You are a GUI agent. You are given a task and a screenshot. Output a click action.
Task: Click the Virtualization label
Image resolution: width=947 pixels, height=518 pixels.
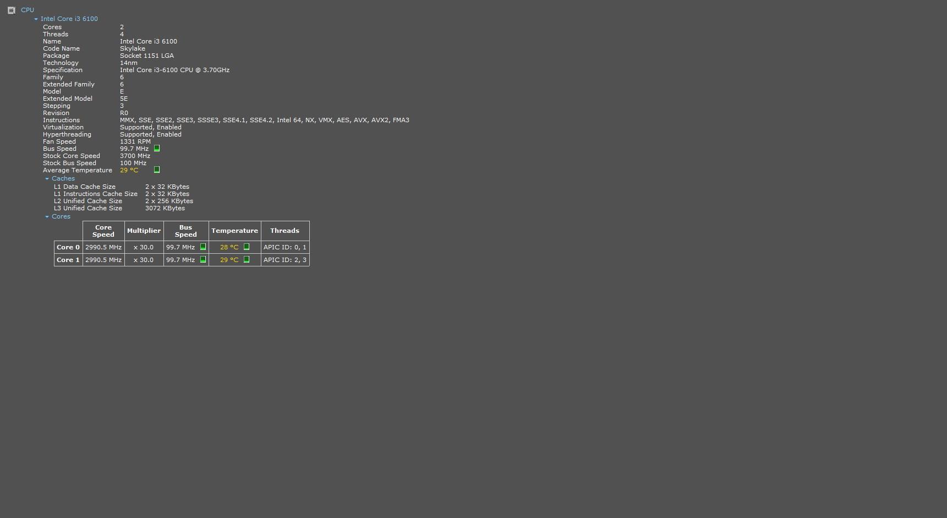tap(63, 127)
